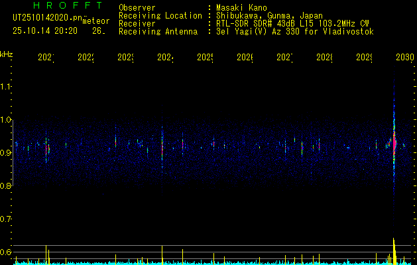Click the 'Receiving Location' field label

click(x=160, y=16)
